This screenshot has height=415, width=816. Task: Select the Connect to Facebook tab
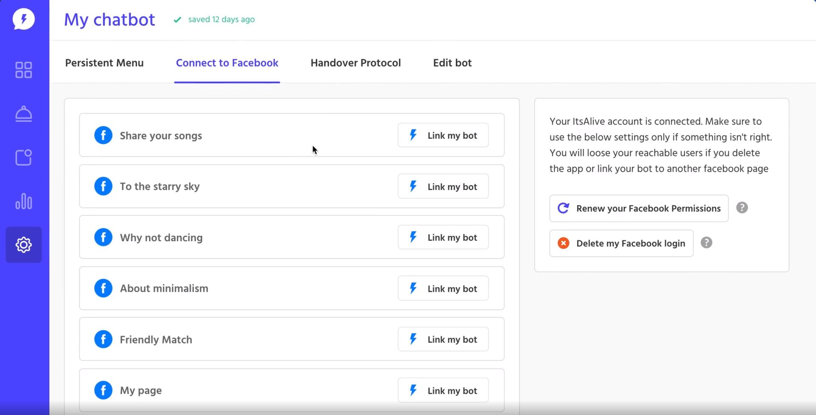pyautogui.click(x=227, y=63)
